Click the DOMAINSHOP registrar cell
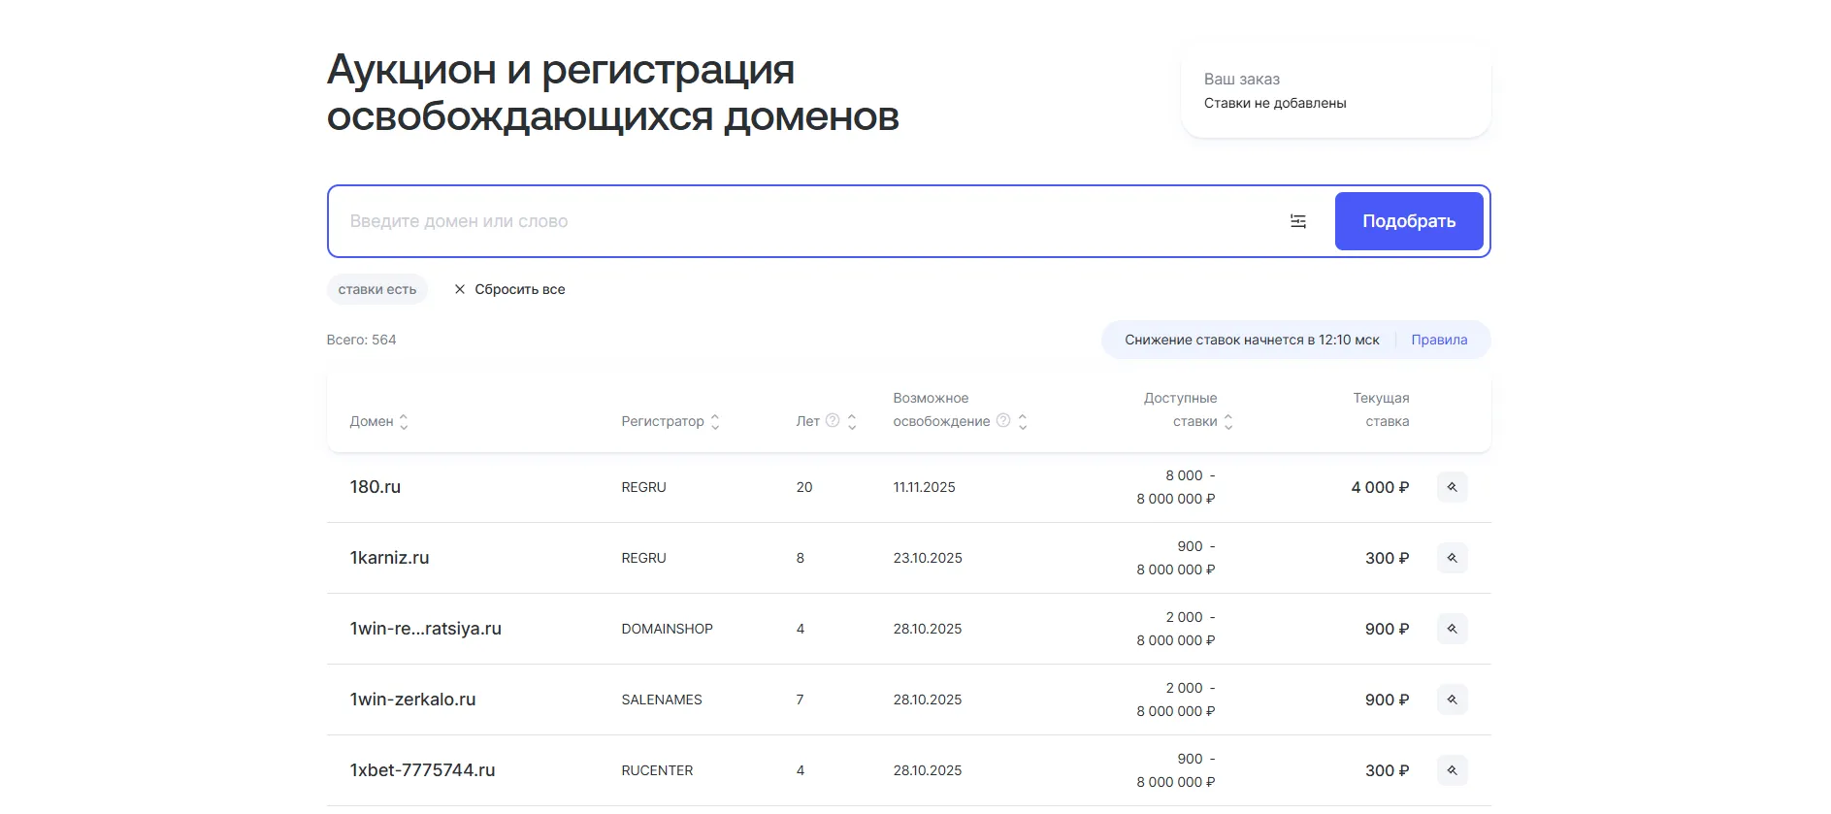This screenshot has height=814, width=1831. pos(668,629)
